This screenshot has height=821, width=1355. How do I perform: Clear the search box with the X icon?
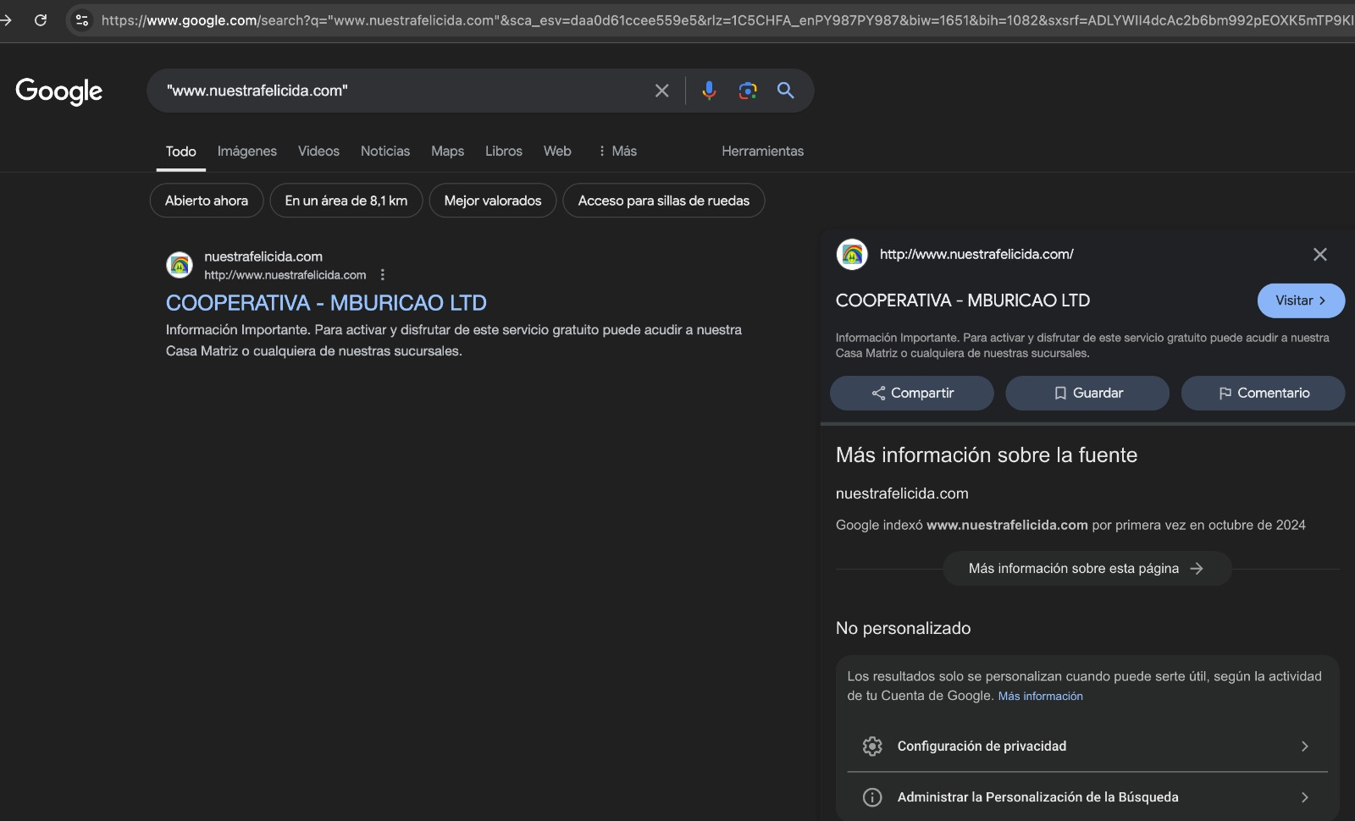pyautogui.click(x=662, y=91)
